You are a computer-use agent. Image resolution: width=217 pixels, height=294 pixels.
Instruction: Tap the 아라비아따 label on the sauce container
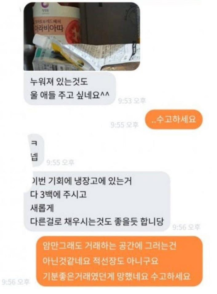[48, 29]
